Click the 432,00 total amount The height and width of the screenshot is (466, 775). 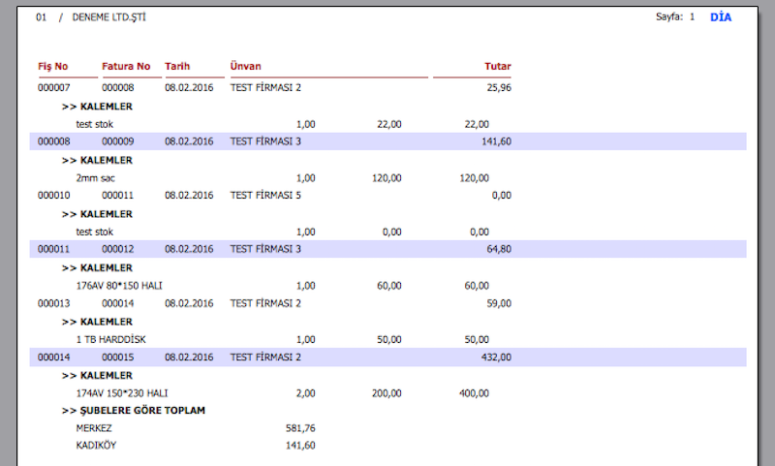[x=496, y=357]
